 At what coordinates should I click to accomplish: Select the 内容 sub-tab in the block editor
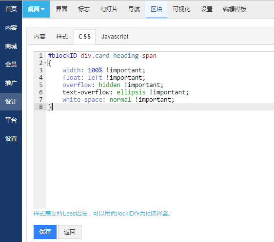click(x=40, y=37)
